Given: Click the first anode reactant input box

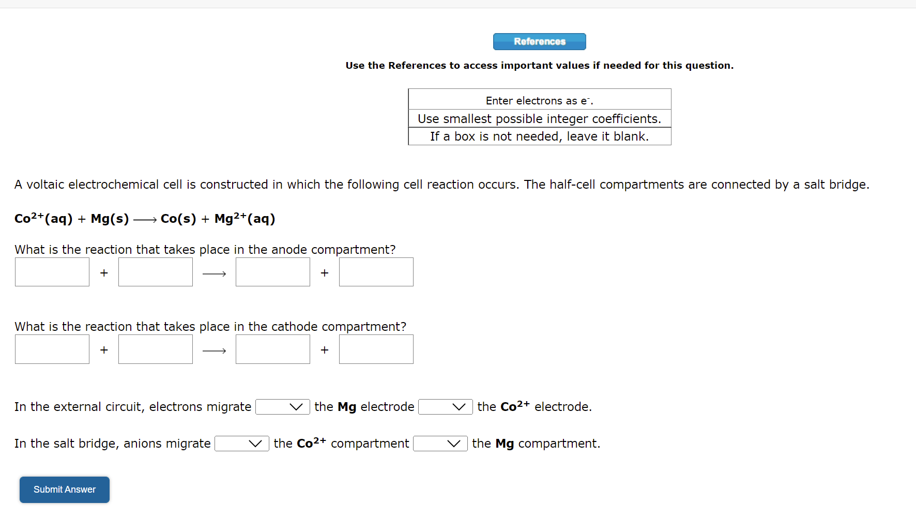Looking at the screenshot, I should [52, 272].
